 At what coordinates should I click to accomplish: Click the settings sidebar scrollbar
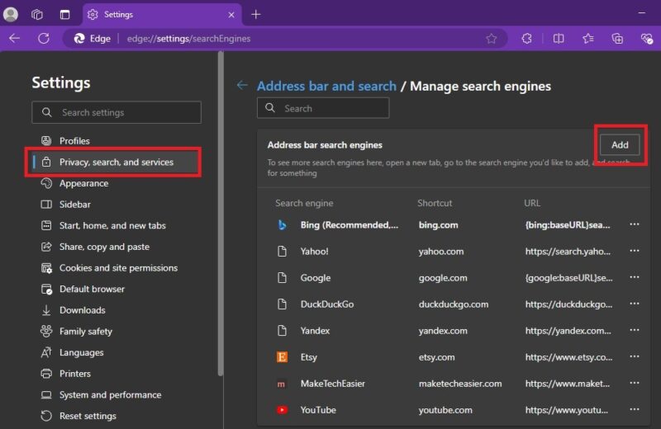click(221, 214)
